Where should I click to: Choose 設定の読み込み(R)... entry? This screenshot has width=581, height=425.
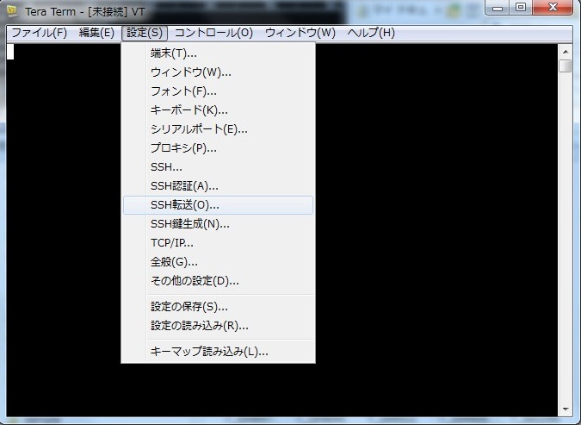(219, 326)
